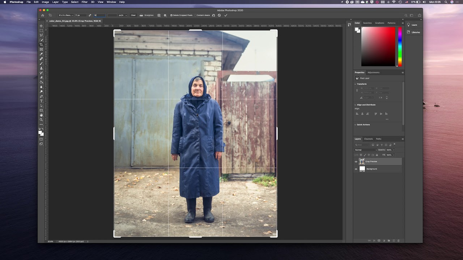Click the Straighten button
The height and width of the screenshot is (260, 463).
click(147, 15)
